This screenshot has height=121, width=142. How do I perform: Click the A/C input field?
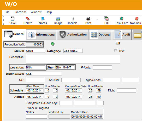click(35, 80)
